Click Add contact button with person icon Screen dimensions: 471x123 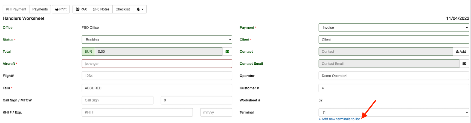(461, 52)
